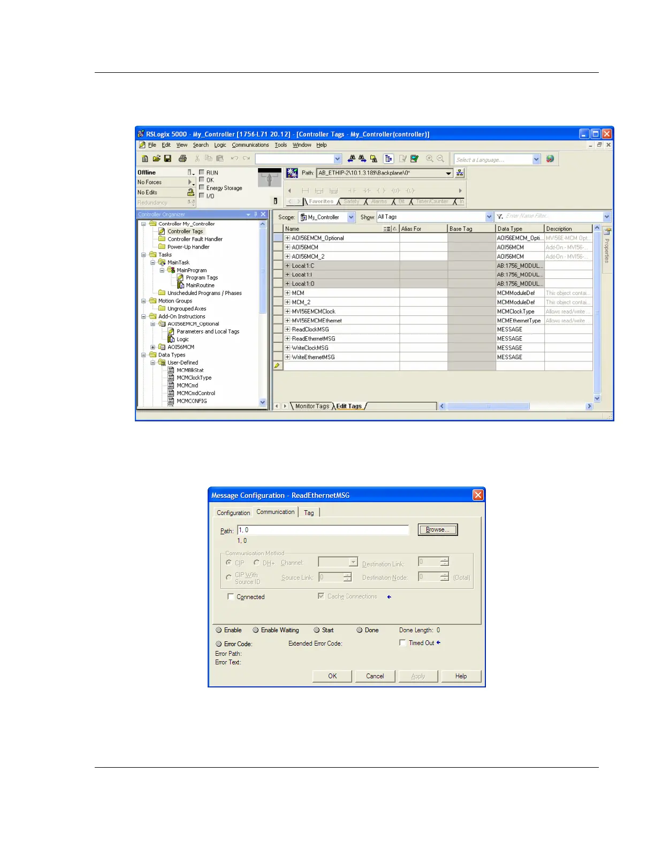Click the Zoom Out magnifier icon
This screenshot has width=655, height=848.
[440, 159]
